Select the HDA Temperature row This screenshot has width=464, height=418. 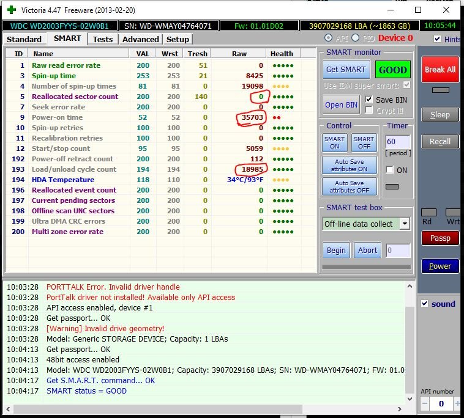160,180
